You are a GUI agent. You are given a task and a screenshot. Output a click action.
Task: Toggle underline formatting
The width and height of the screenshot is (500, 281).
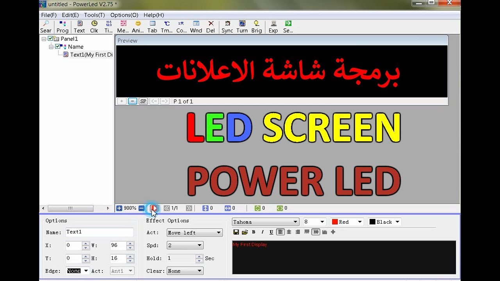271,232
